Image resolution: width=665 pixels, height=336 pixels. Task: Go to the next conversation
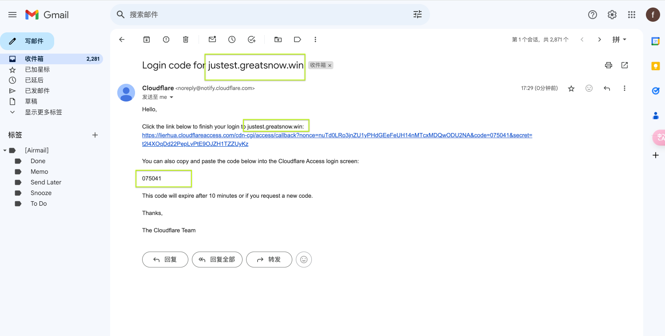600,39
